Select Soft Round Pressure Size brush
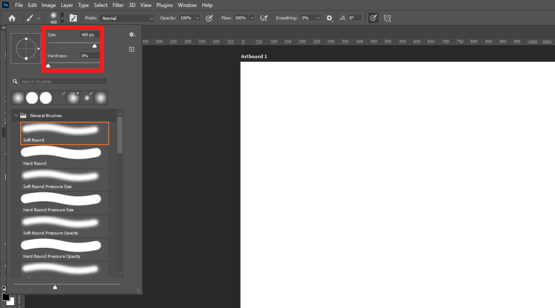 [x=64, y=179]
